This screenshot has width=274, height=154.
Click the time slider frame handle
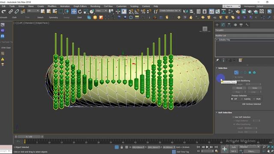[29, 137]
